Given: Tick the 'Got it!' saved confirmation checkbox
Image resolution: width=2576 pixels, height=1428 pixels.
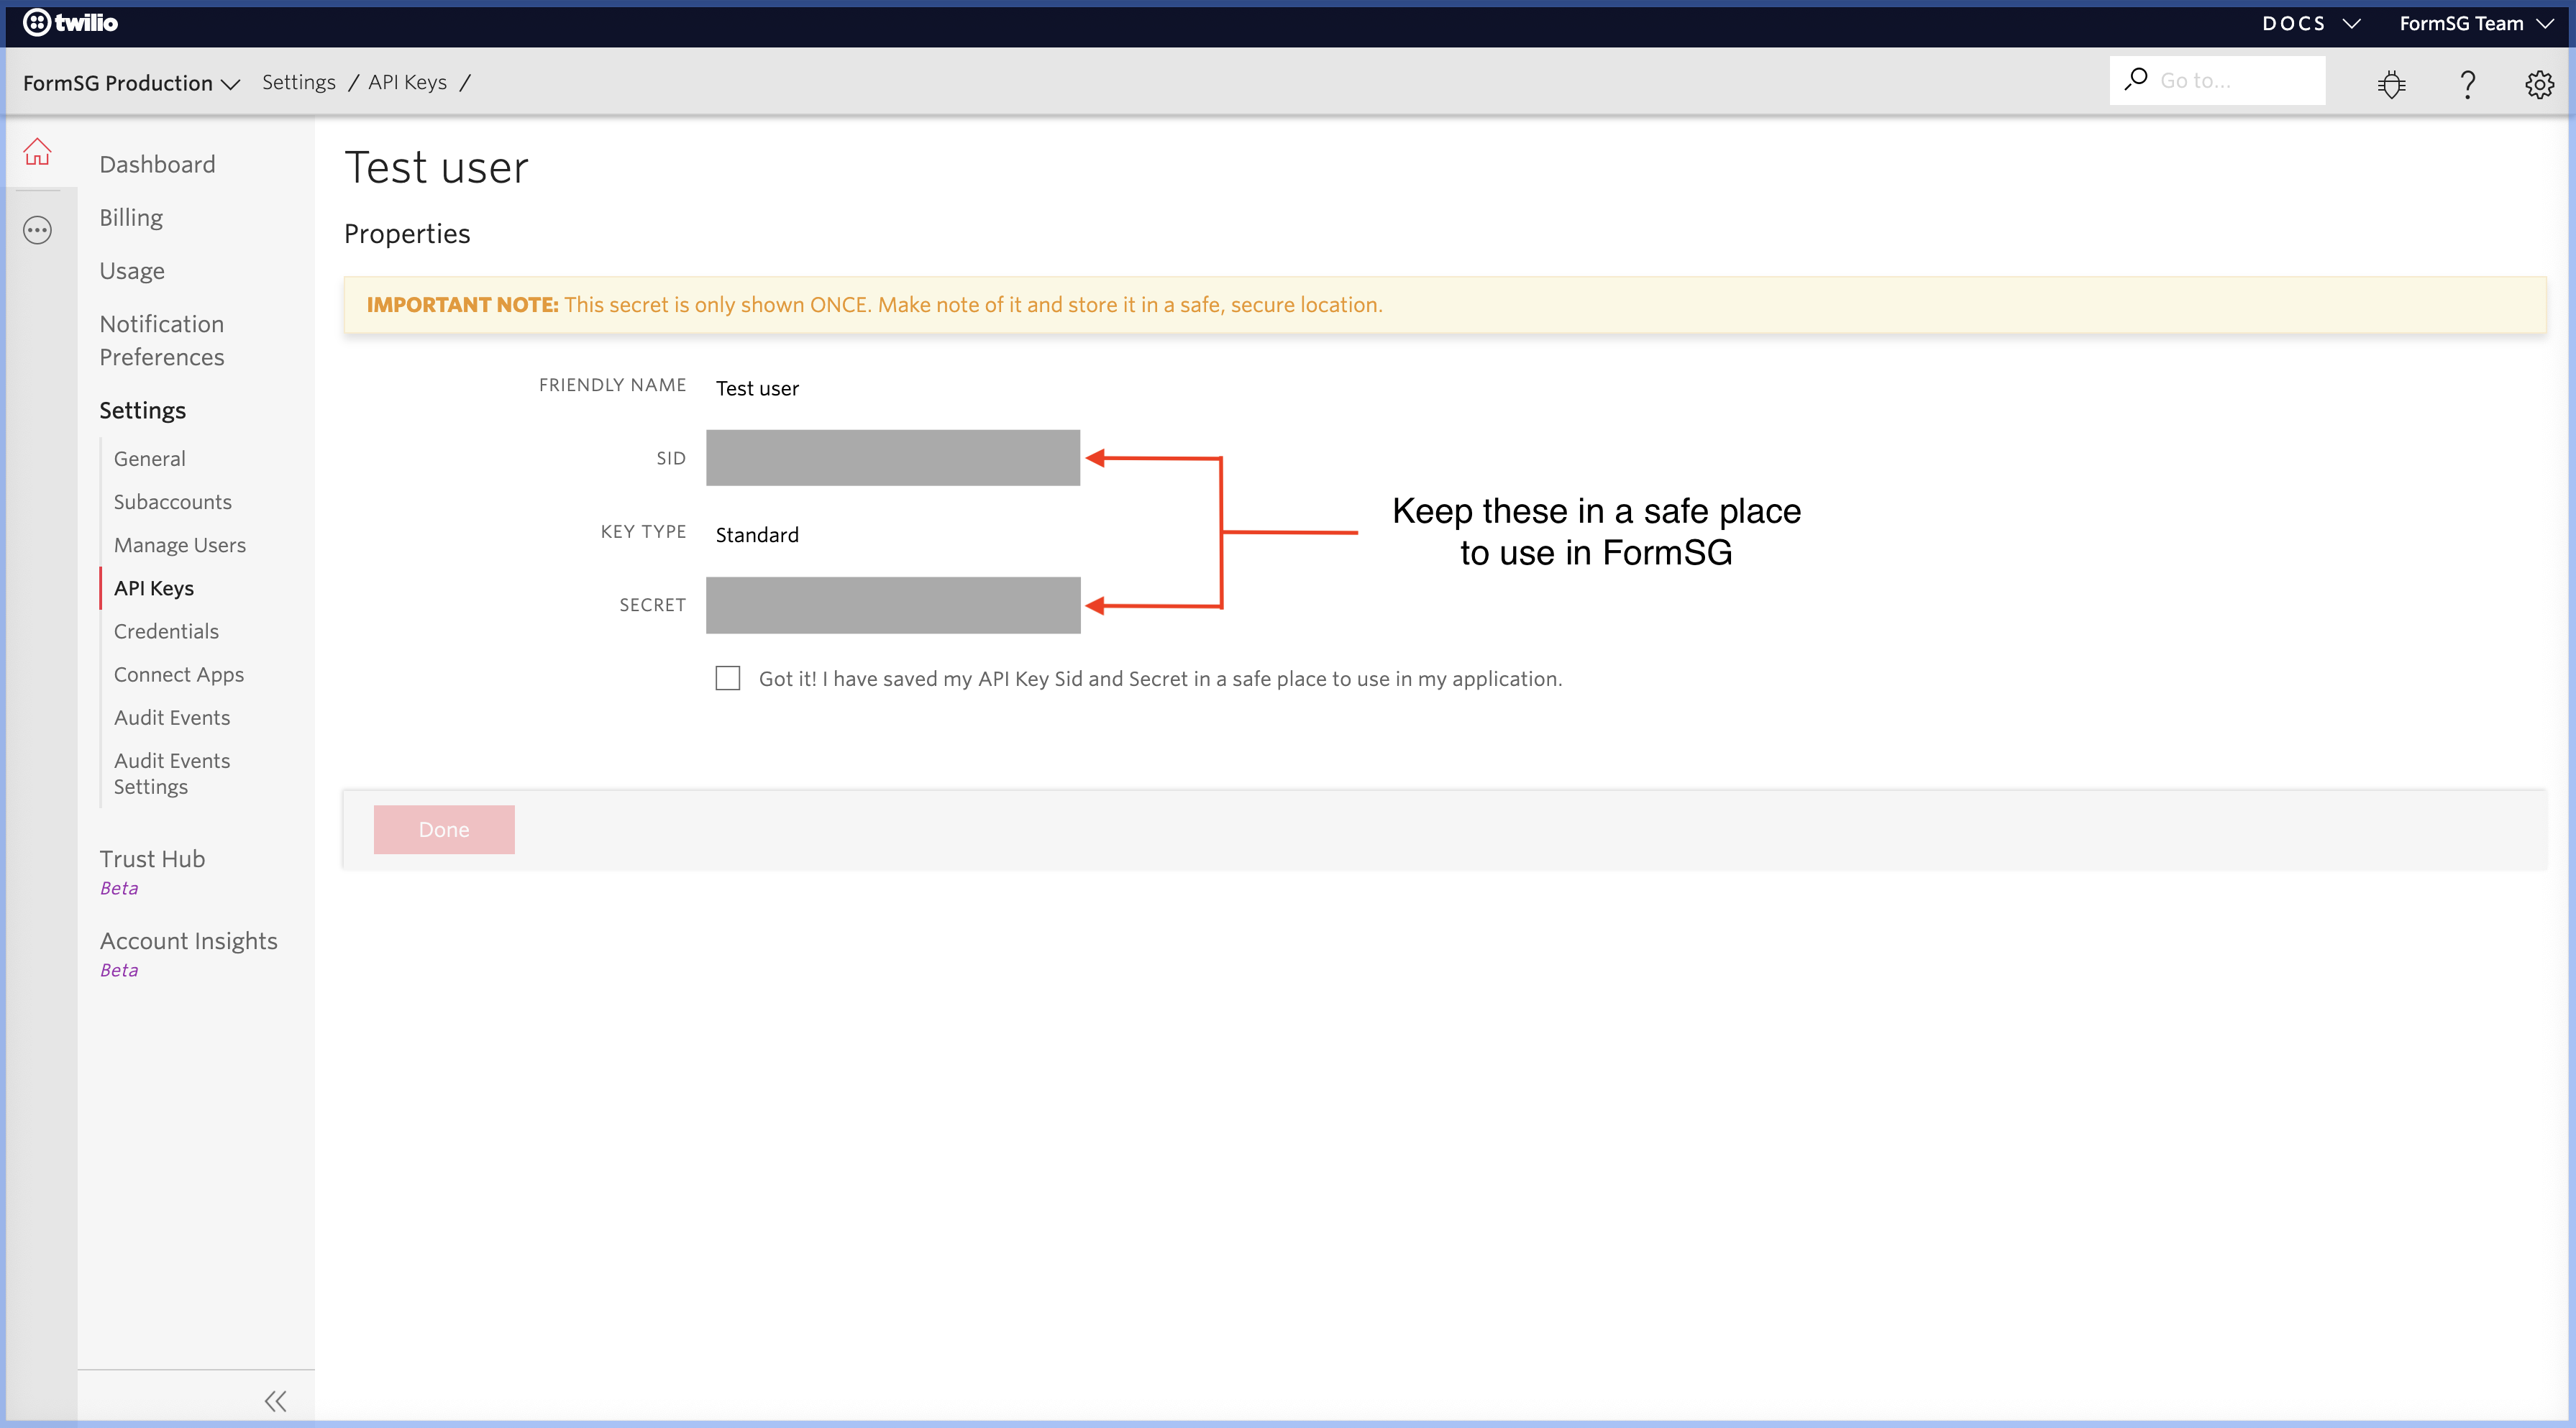Looking at the screenshot, I should [x=728, y=678].
